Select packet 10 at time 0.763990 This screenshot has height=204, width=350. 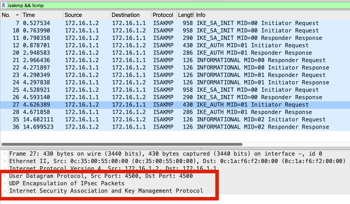pyautogui.click(x=175, y=31)
